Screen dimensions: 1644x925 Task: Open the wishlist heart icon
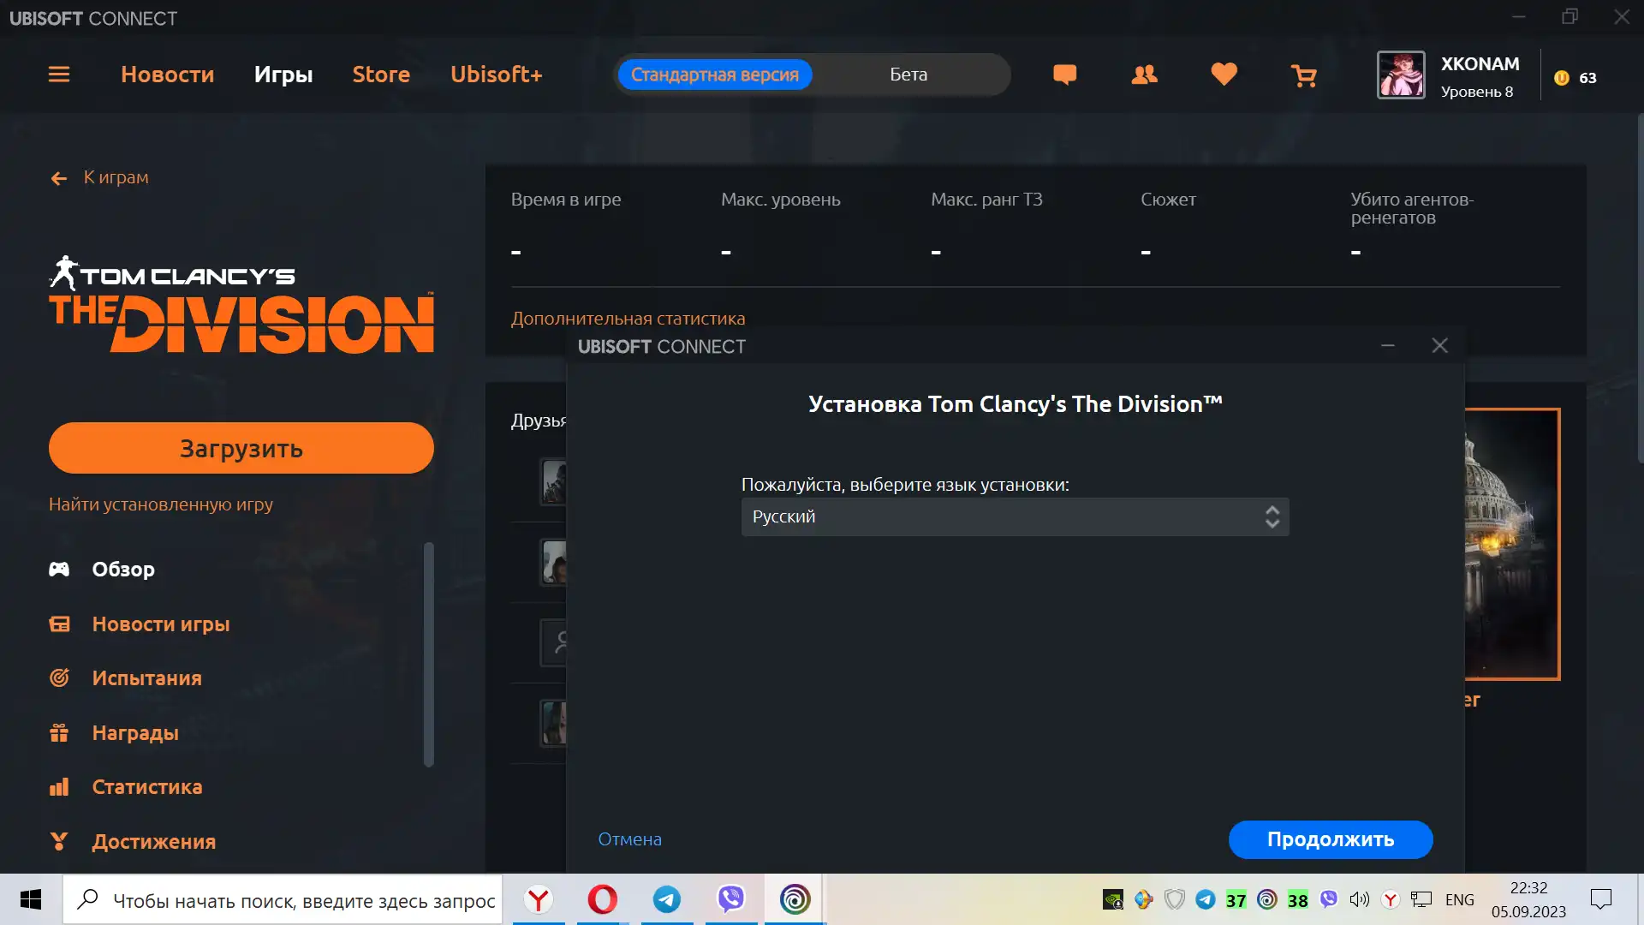[x=1224, y=75]
